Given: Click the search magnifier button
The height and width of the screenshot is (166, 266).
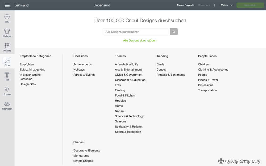Looking at the screenshot, I should [x=174, y=32].
